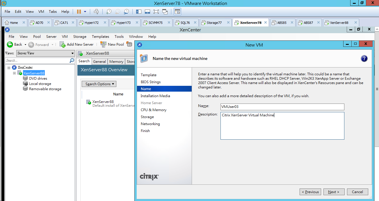Image resolution: width=379 pixels, height=201 pixels.
Task: Click the greyed Forward arrow icon
Action: [x=31, y=45]
